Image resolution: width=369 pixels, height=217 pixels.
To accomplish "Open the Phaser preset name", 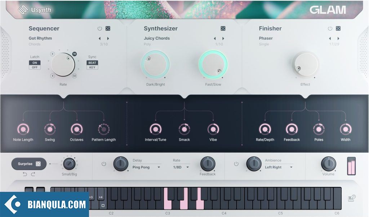I will [266, 38].
